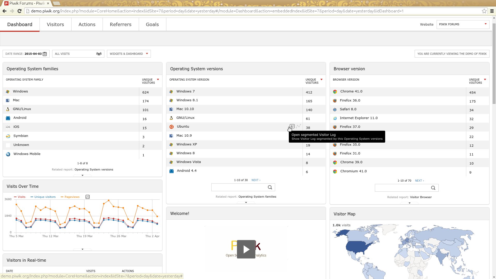
Task: Click the Android icon in OS families
Action: click(x=8, y=118)
